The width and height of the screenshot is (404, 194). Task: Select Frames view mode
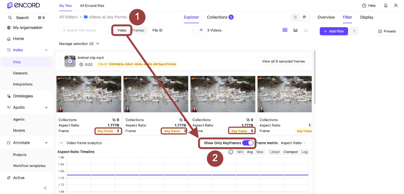(138, 30)
